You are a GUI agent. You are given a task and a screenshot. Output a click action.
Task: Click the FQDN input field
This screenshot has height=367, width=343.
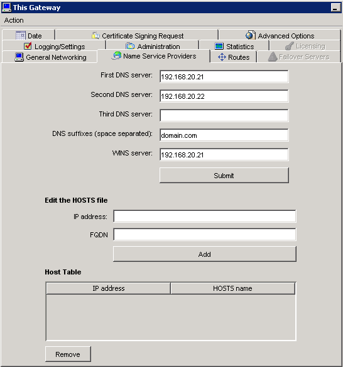click(x=205, y=235)
